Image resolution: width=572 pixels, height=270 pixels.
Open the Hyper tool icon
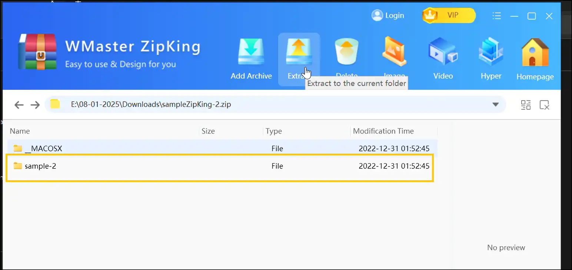(491, 51)
